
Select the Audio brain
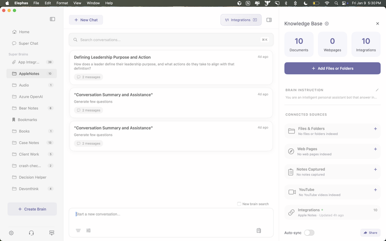coord(31,85)
